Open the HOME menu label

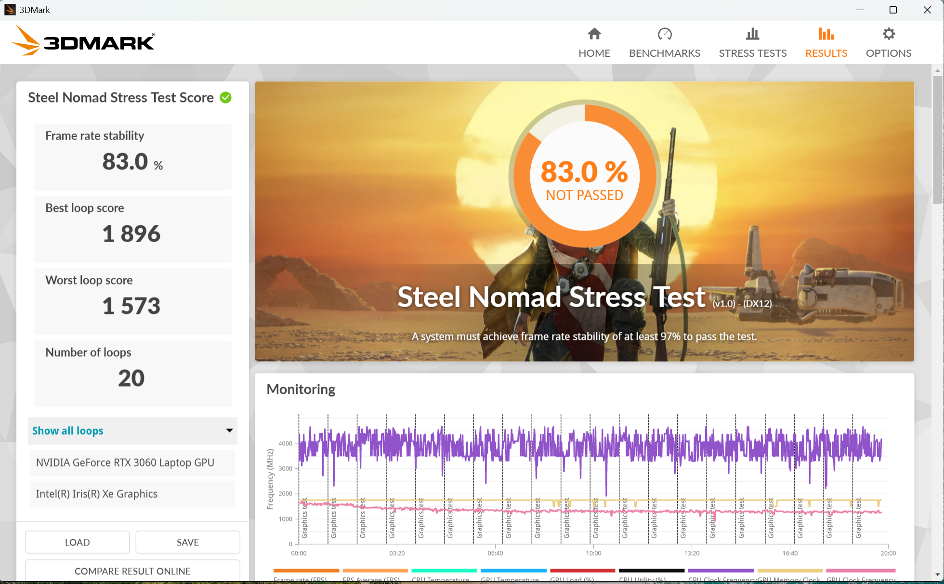(594, 53)
